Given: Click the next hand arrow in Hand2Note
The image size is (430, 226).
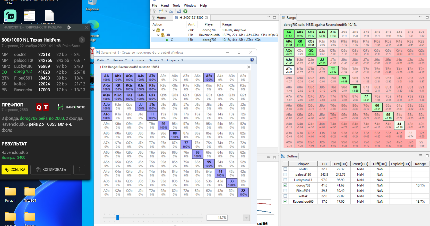Looking at the screenshot, I should 82,40.
